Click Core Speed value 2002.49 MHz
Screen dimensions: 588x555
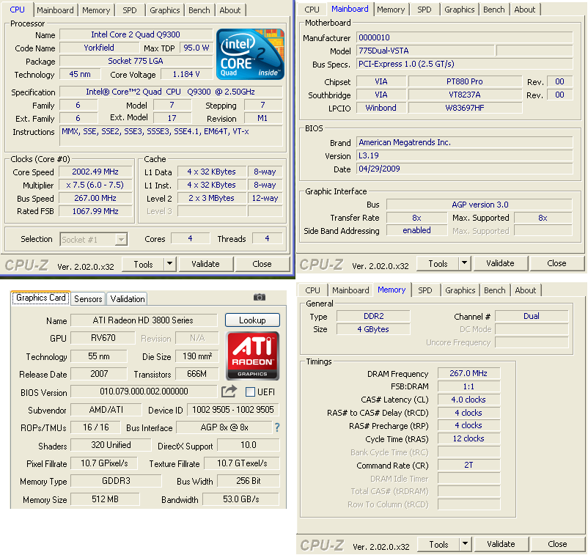click(x=95, y=172)
